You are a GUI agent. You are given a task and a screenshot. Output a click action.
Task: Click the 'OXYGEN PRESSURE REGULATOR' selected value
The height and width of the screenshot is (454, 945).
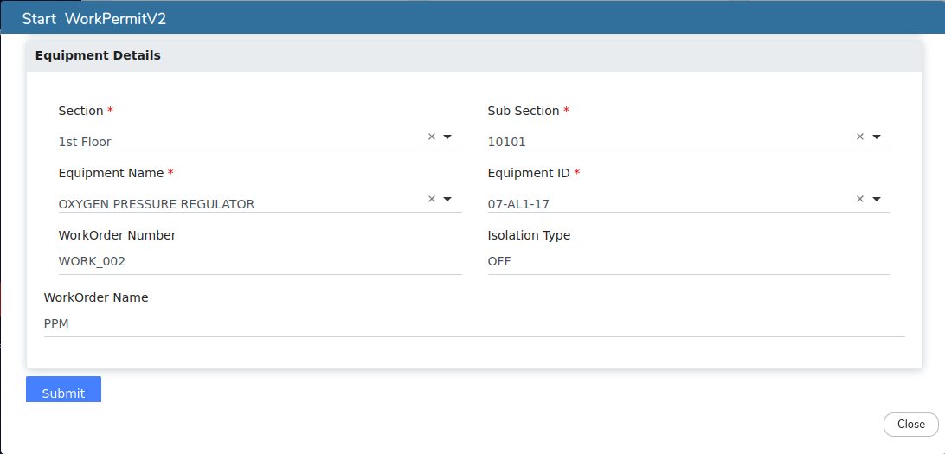click(x=157, y=204)
